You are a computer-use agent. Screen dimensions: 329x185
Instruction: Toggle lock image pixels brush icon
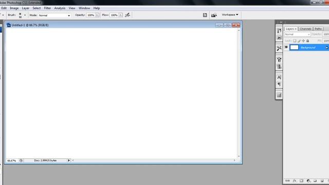click(x=299, y=41)
